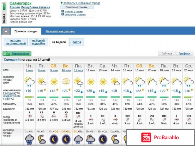Click wind text порывы до 8 м/с
This screenshot has height=146, width=195.
[79, 125]
